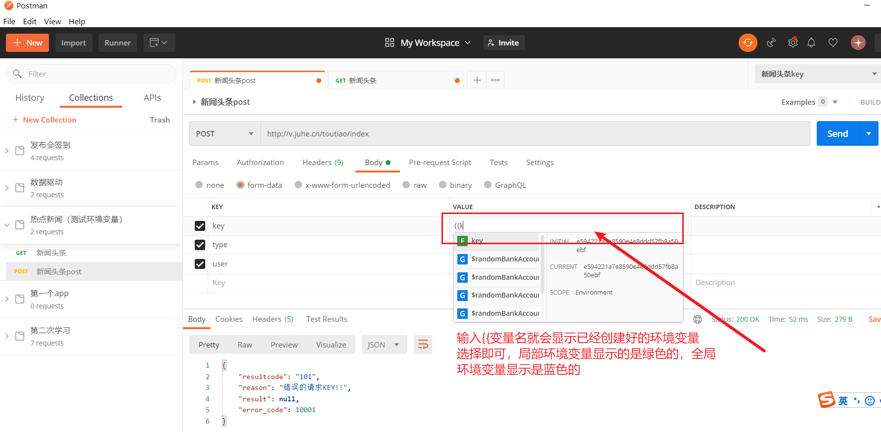The image size is (881, 432).
Task: Open the capture requests satellite icon
Action: point(771,43)
